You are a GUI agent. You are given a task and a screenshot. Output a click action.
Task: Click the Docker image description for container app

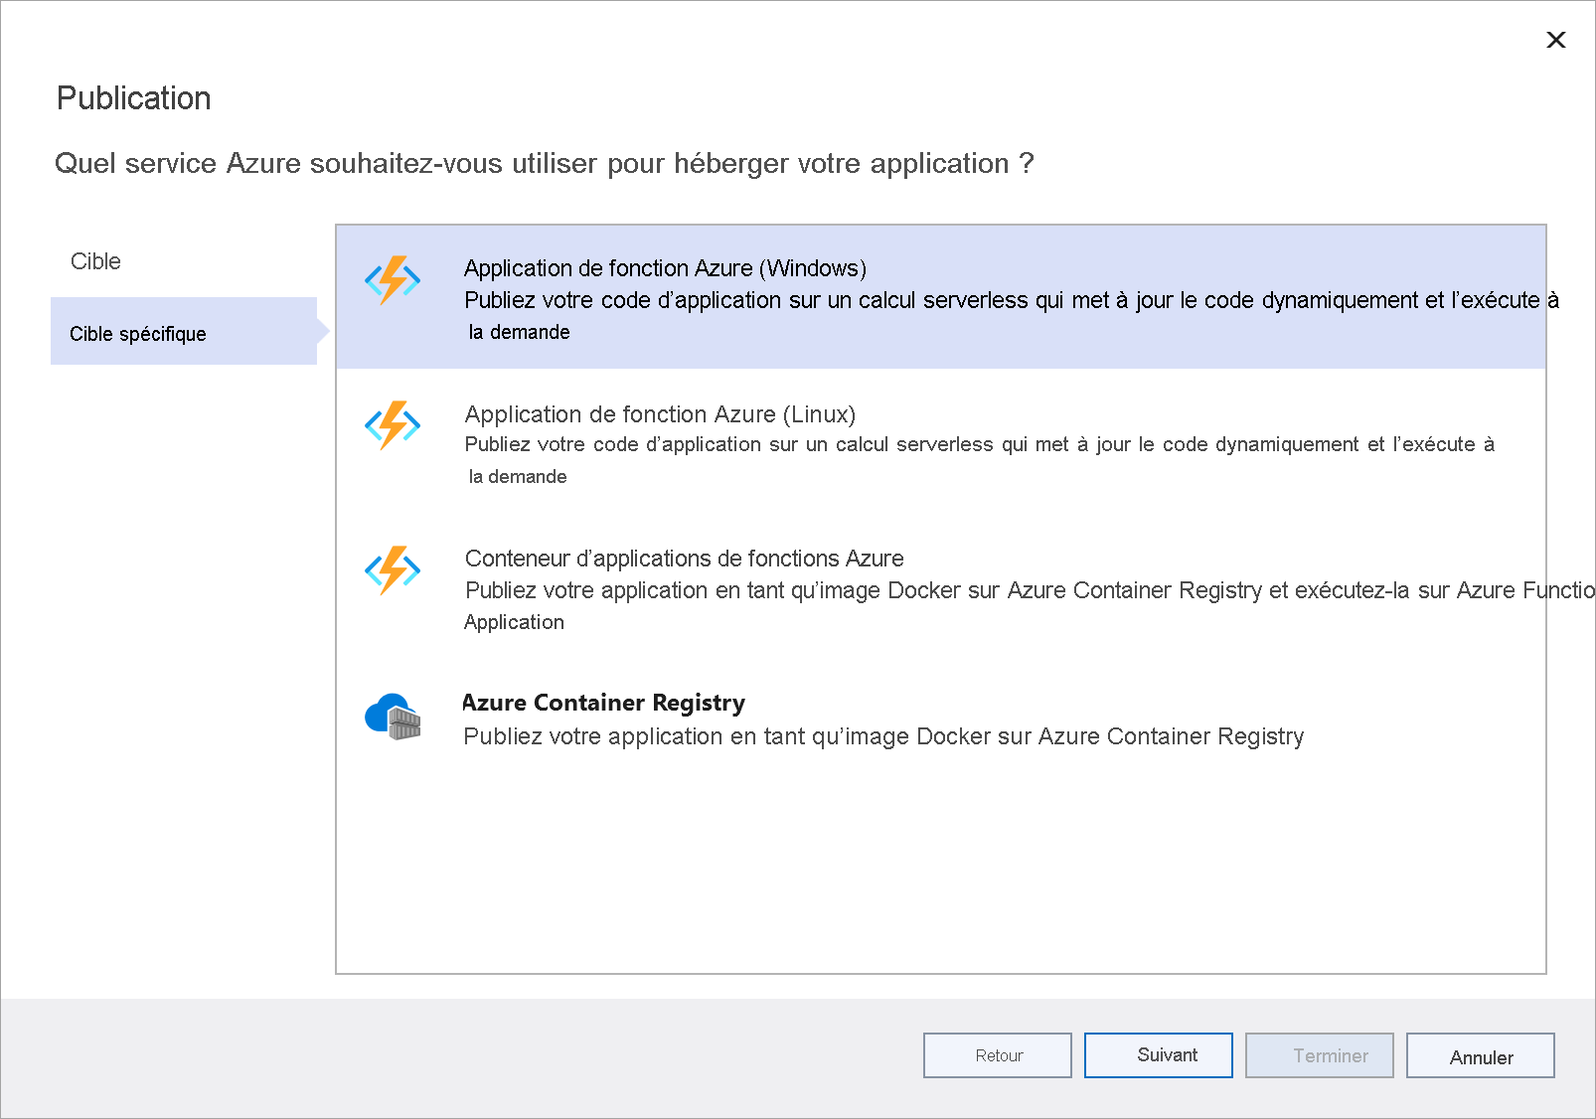[1029, 605]
